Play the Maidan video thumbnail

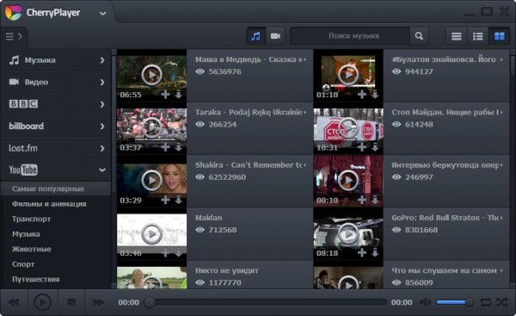151,233
